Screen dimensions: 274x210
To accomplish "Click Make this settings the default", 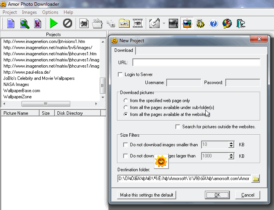I will [147, 195].
